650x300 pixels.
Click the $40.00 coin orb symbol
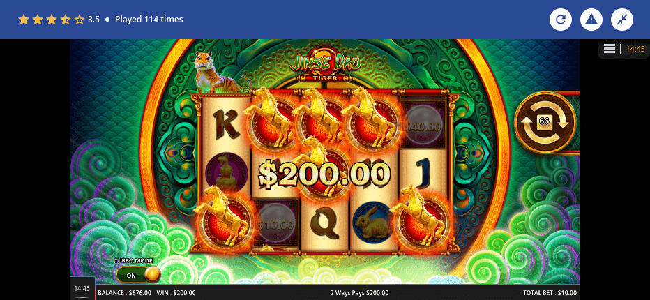[423, 125]
